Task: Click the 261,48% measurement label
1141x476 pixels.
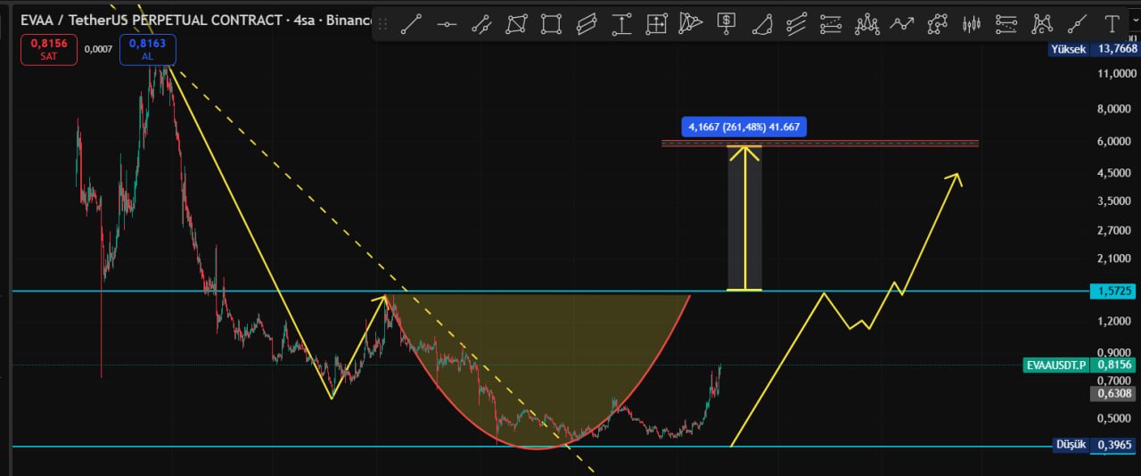Action: (x=743, y=127)
